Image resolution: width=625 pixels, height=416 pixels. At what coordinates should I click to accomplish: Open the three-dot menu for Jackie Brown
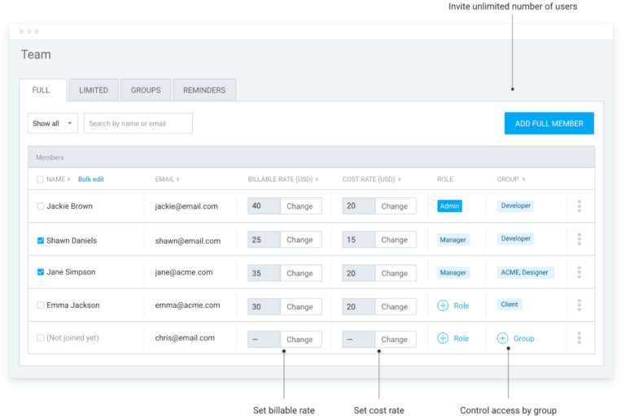click(579, 206)
